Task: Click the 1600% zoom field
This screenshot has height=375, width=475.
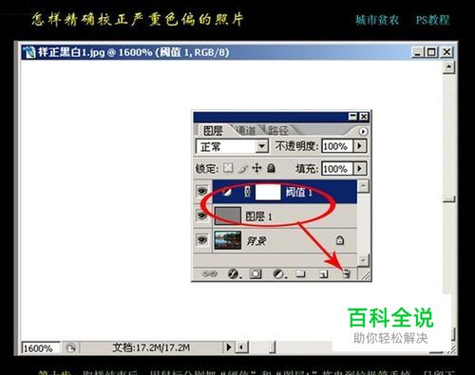Action: coord(41,348)
